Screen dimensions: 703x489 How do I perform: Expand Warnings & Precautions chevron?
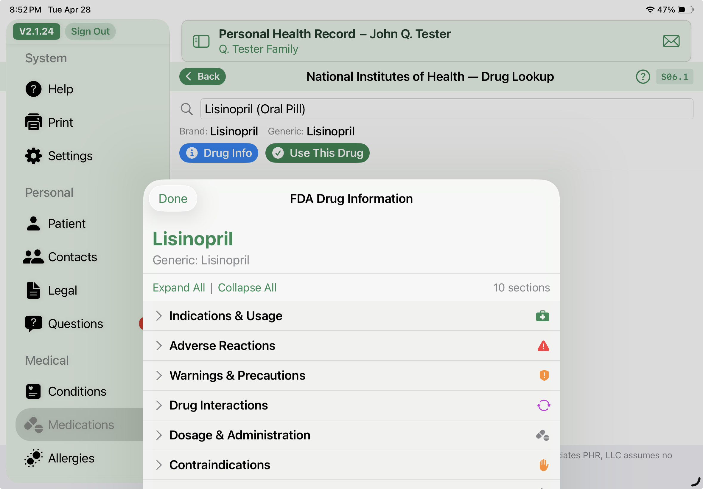(x=158, y=375)
